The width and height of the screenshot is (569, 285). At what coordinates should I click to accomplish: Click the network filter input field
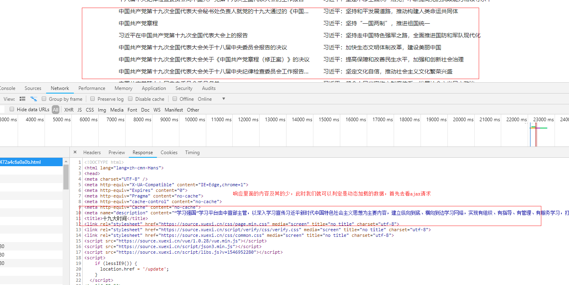[2, 109]
